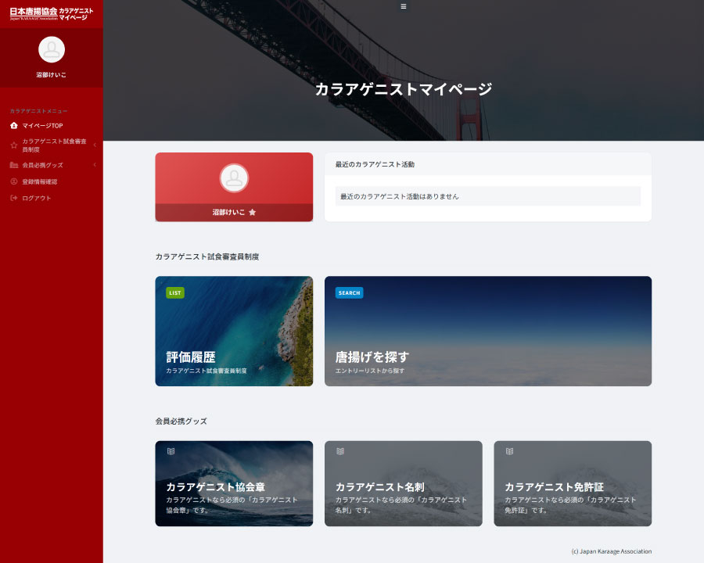This screenshot has height=563, width=704.
Task: Select ログアウト in the sidebar menu
Action: tap(37, 198)
